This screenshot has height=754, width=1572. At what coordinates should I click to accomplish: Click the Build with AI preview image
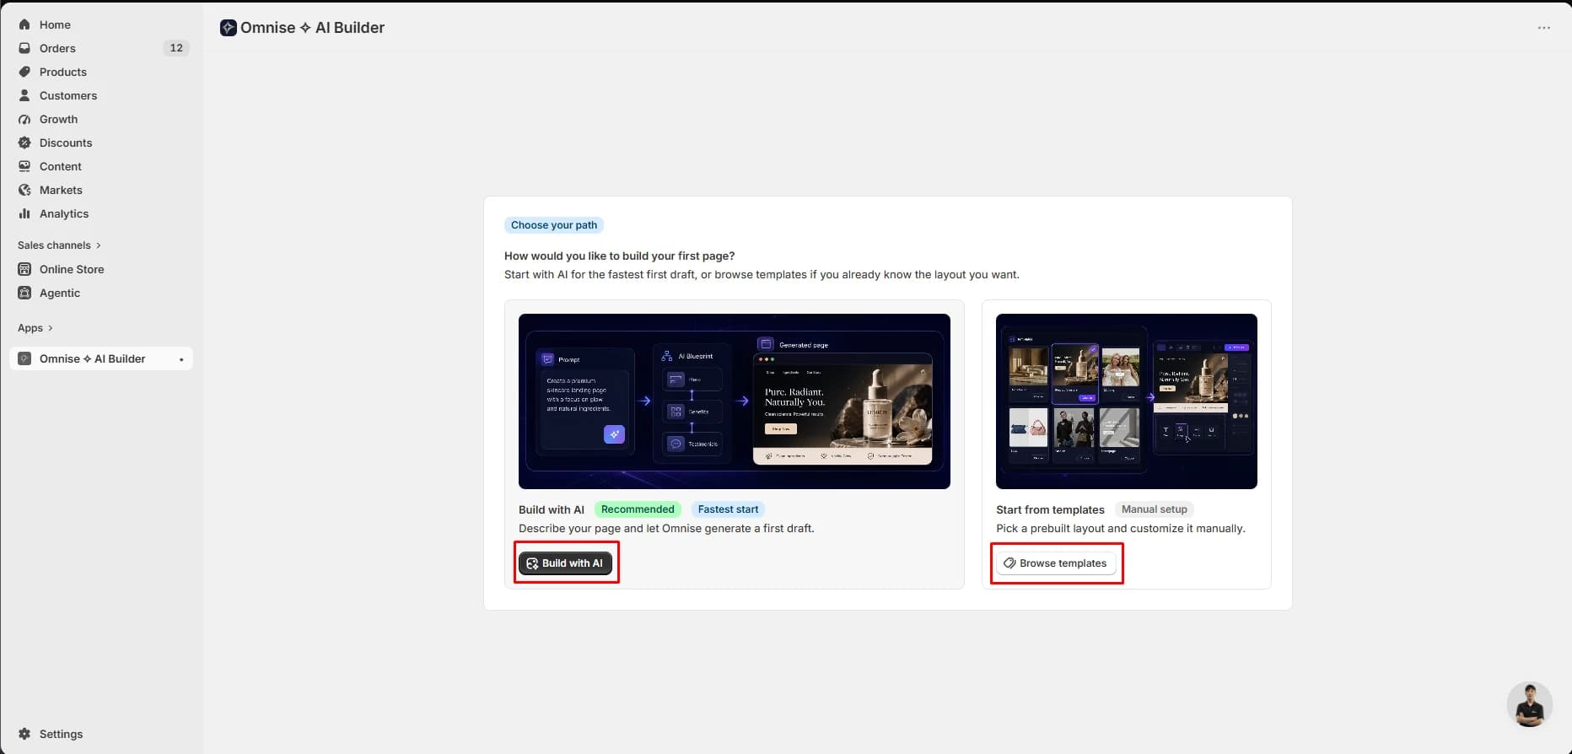pos(735,401)
